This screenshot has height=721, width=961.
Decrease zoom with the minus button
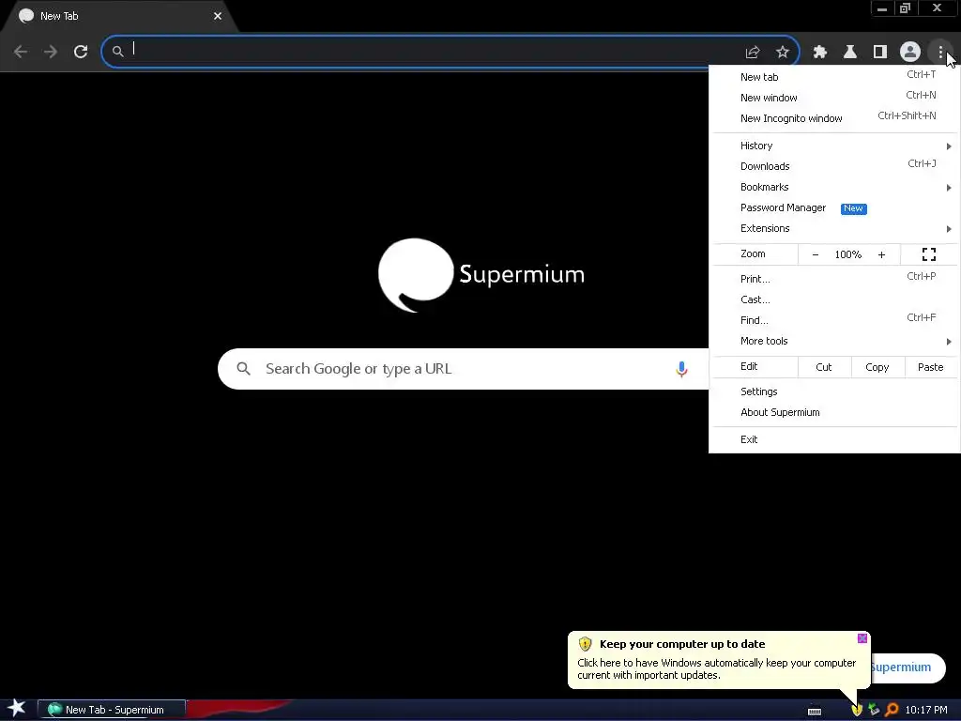click(x=816, y=254)
